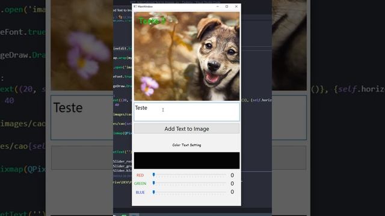
Task: Click the text input containing Teste
Action: [x=186, y=112]
